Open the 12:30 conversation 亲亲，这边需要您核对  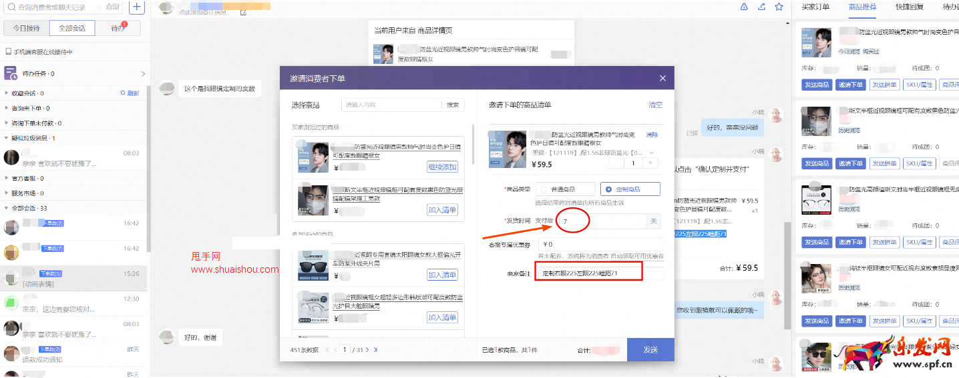pos(73,304)
